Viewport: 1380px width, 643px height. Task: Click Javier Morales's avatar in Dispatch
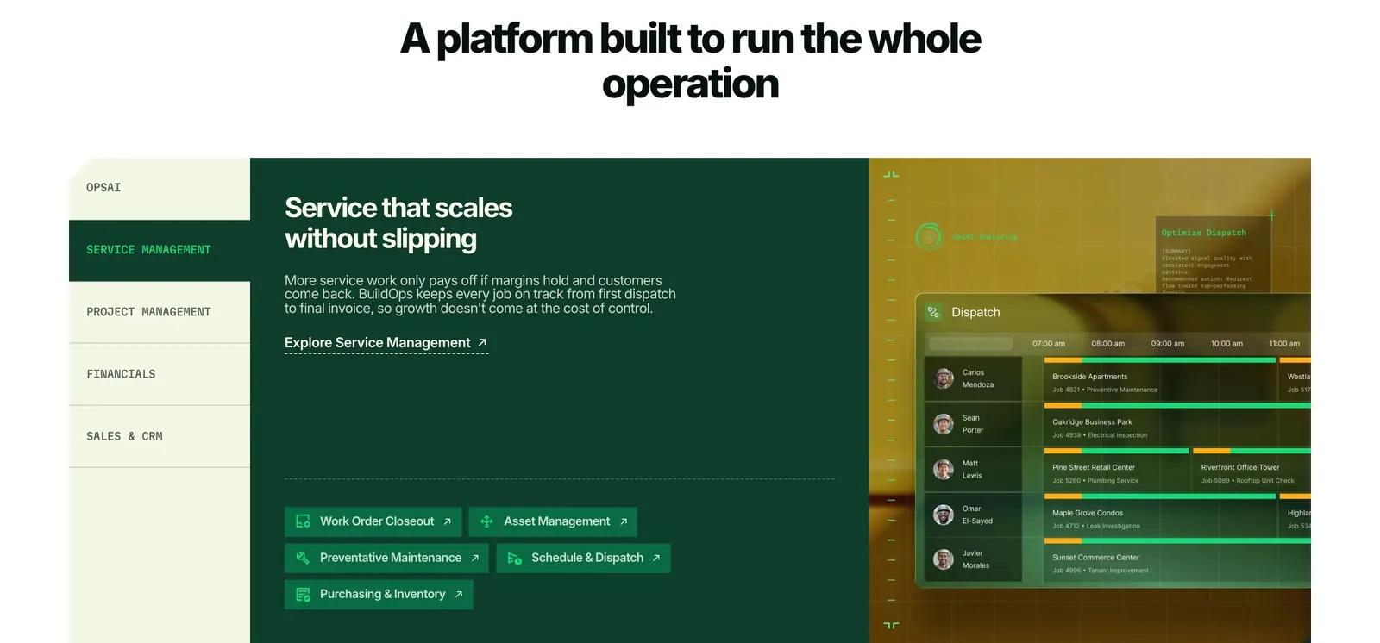click(944, 559)
